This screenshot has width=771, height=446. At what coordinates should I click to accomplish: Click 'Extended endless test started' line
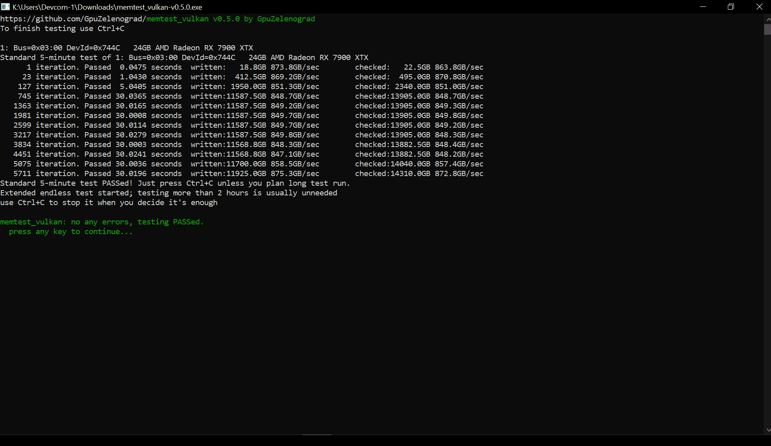[x=169, y=193]
